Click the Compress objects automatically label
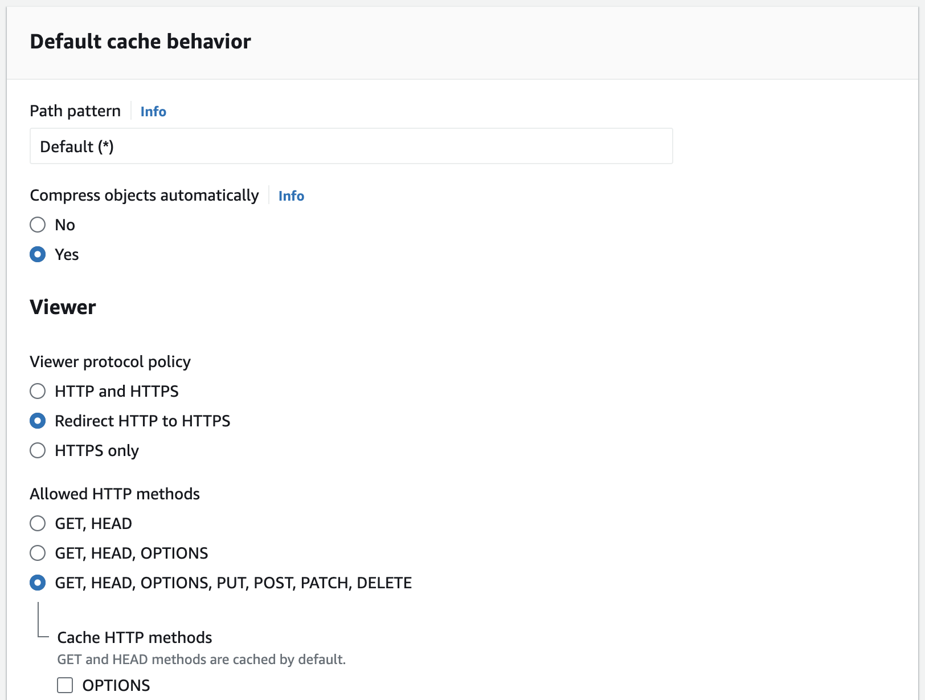This screenshot has height=700, width=925. [144, 196]
